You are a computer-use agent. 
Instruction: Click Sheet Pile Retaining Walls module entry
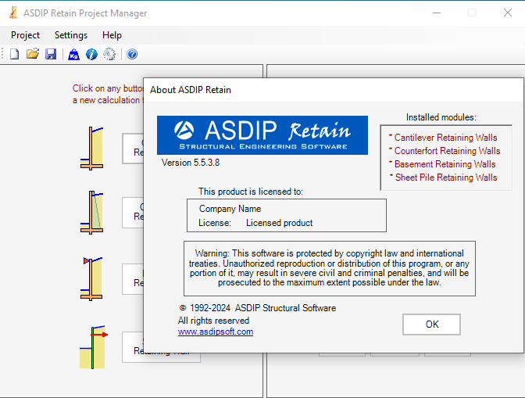tap(446, 177)
